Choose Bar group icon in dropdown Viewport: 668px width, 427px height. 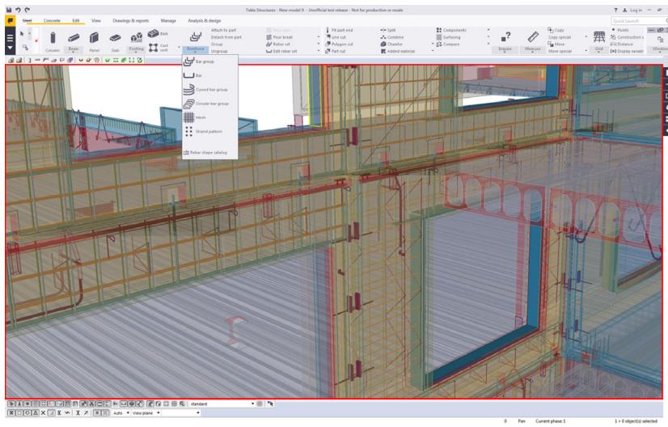[x=188, y=61]
